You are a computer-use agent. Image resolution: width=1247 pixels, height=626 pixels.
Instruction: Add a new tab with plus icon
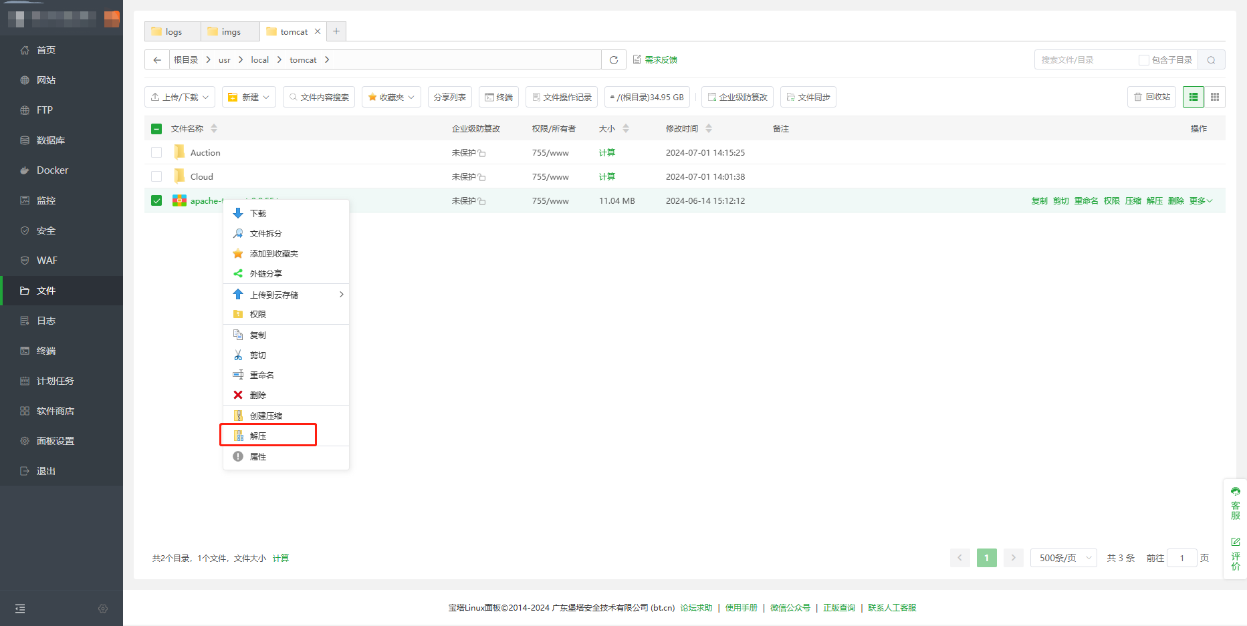(336, 31)
